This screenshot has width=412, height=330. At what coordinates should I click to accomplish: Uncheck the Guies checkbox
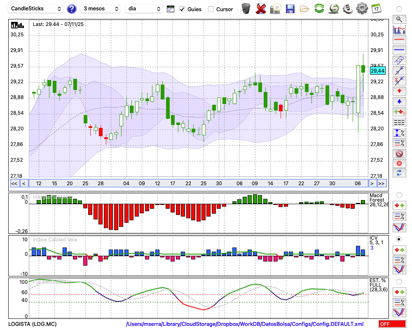click(182, 9)
